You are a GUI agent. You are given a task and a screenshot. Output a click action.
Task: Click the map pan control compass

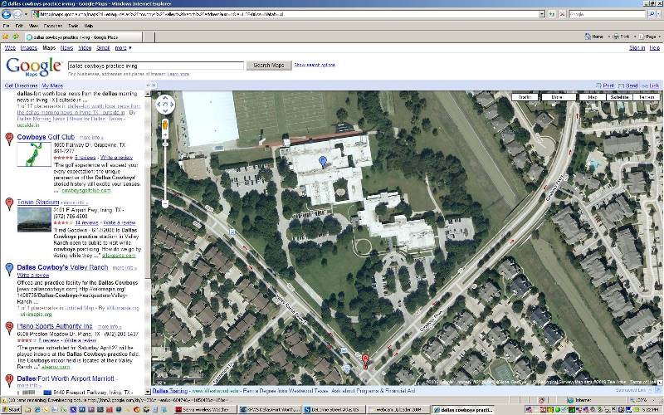(165, 105)
